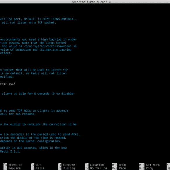Choose the ^U Paste shortcut
This screenshot has height=170, width=170.
point(37,168)
